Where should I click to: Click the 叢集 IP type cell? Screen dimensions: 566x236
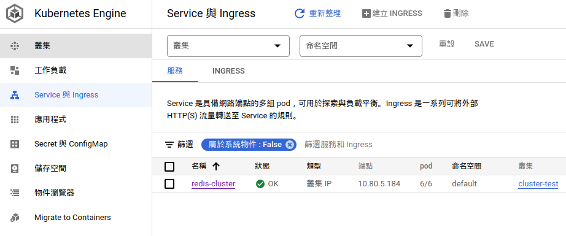pyautogui.click(x=319, y=184)
